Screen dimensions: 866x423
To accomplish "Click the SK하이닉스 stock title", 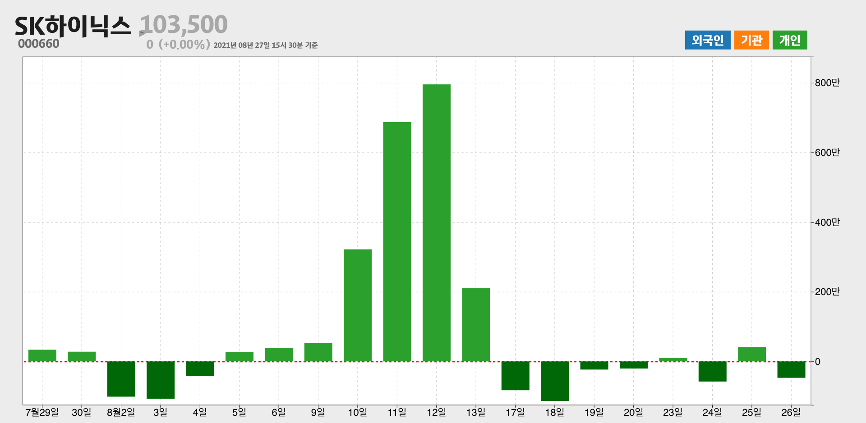I will click(73, 26).
